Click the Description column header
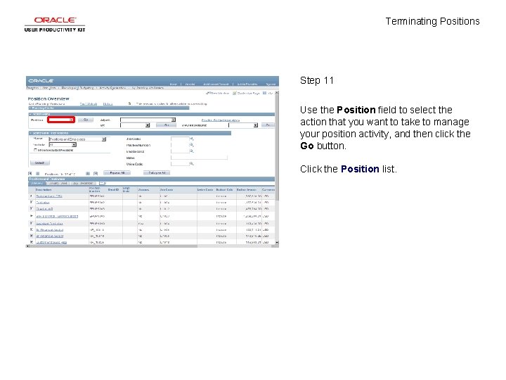This screenshot has height=380, width=506. click(44, 190)
